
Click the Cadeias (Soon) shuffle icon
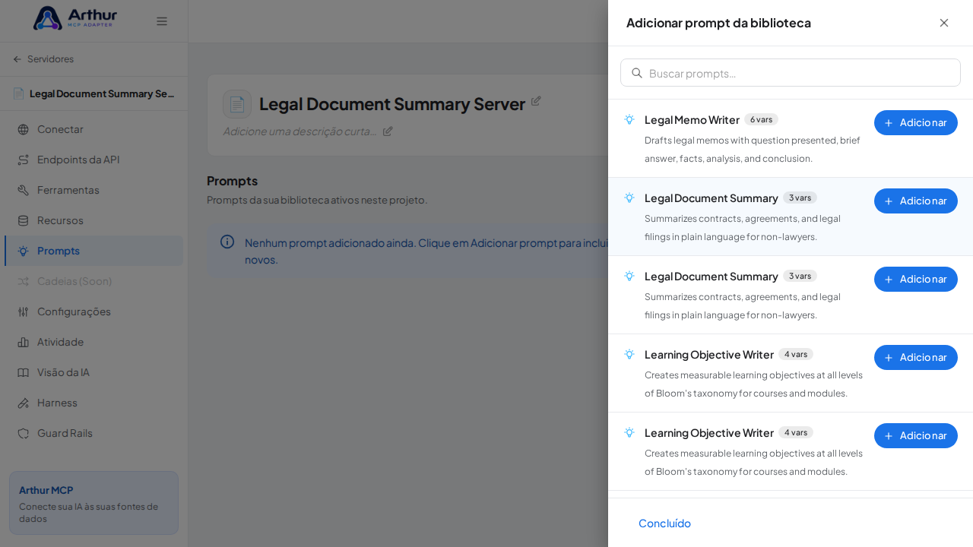(x=23, y=281)
